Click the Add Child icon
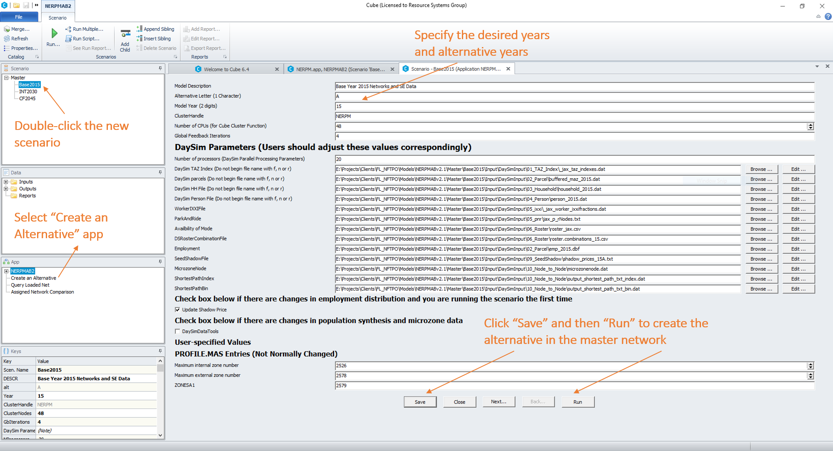Image resolution: width=833 pixels, height=451 pixels. pos(125,34)
